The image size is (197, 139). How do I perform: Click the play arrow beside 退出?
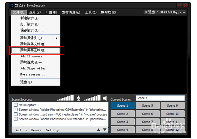coord(146,12)
